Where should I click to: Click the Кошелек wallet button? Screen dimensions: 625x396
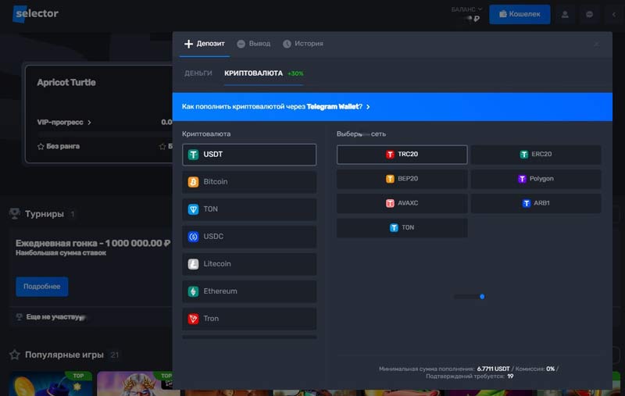(x=520, y=14)
